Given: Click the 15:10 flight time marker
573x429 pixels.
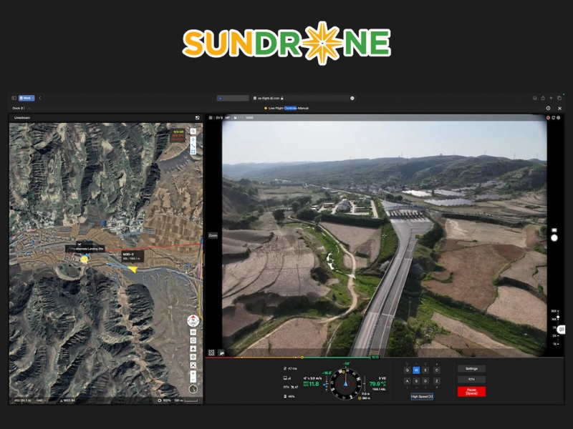Looking at the screenshot, I should (375, 357).
